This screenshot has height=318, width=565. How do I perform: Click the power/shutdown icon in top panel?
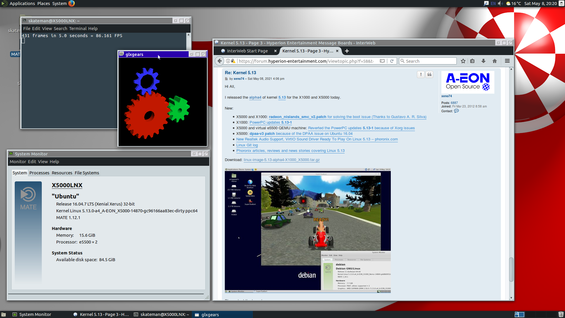(x=561, y=4)
